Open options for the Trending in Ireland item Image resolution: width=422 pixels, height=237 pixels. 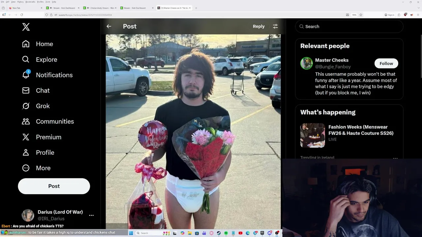tap(395, 158)
